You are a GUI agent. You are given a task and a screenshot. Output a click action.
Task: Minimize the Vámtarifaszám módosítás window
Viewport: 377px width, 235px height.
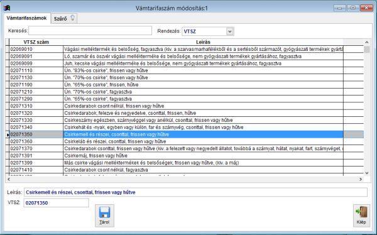coord(340,8)
